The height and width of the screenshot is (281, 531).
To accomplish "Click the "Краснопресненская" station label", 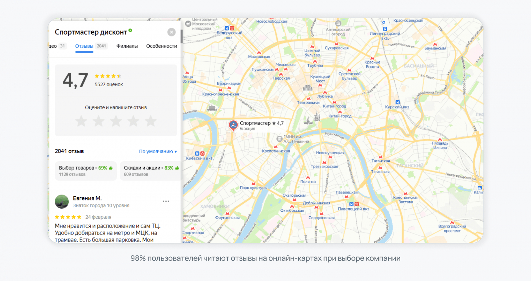I will click(x=221, y=94).
